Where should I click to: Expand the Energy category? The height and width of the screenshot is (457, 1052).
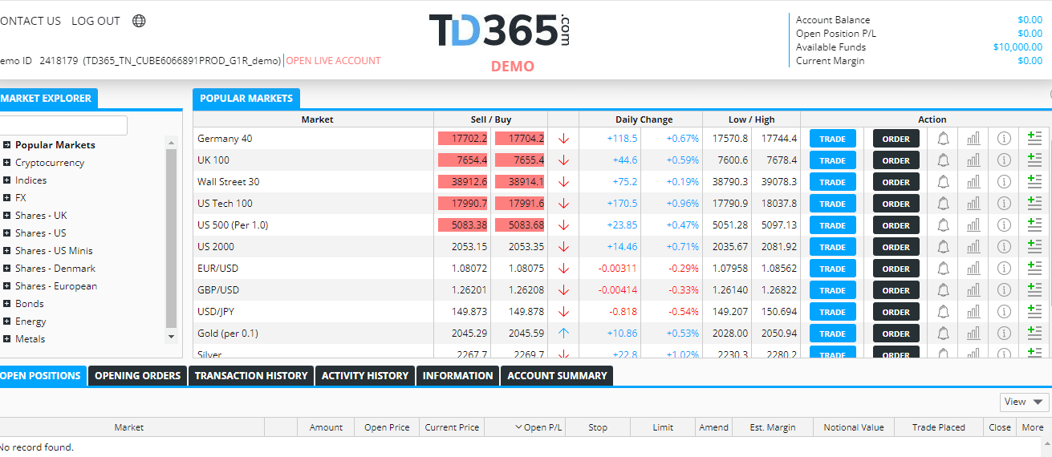click(x=6, y=322)
